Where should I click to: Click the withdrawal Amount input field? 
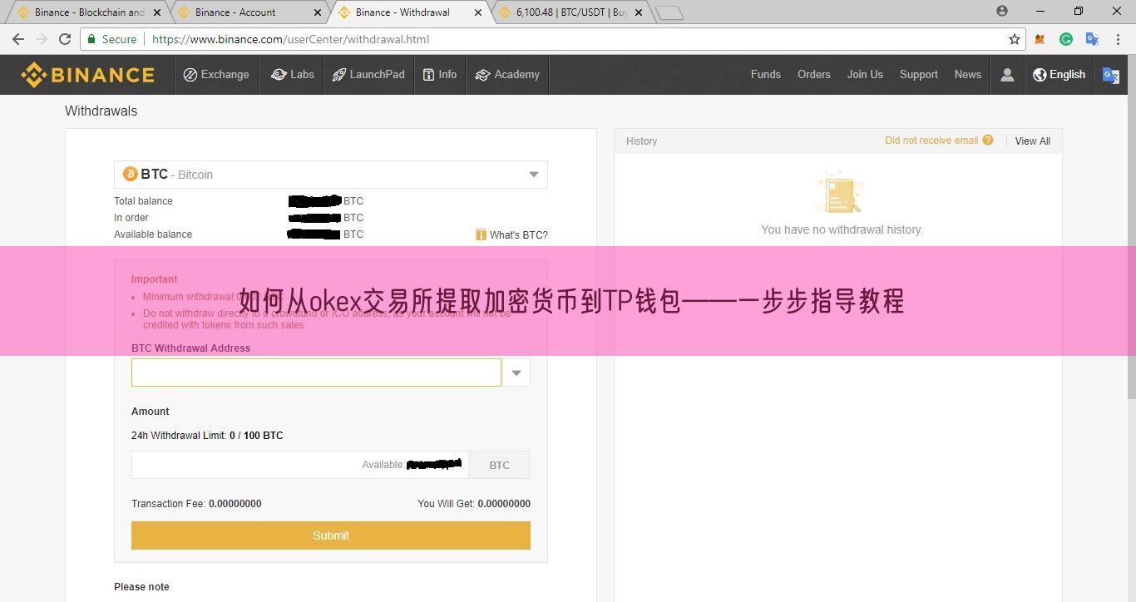(x=299, y=465)
